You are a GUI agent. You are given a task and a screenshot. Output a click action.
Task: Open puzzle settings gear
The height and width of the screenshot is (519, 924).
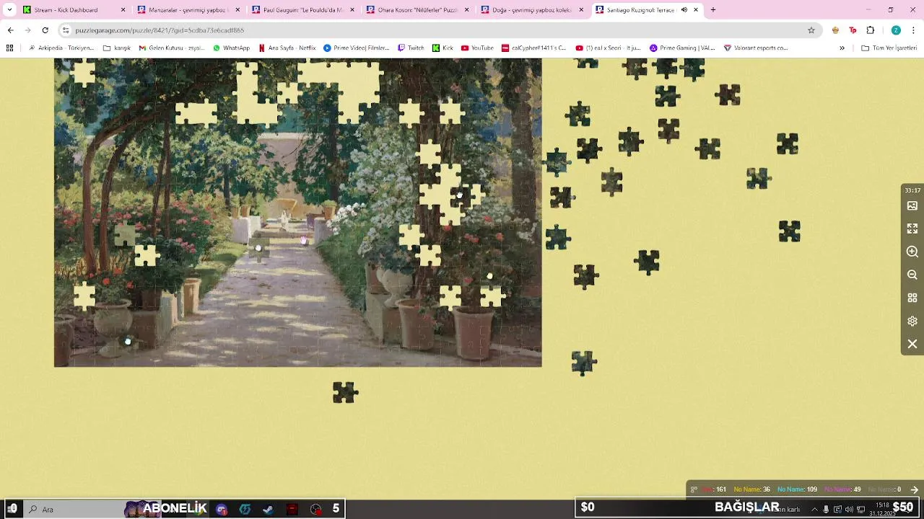tap(912, 321)
